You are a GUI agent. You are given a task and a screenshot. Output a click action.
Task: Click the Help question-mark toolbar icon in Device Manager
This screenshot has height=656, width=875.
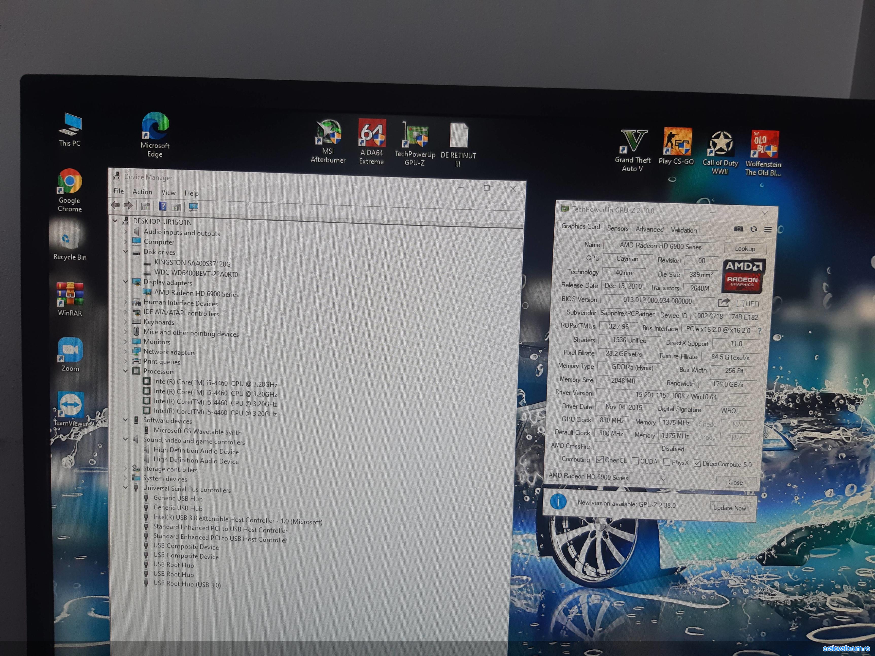163,206
